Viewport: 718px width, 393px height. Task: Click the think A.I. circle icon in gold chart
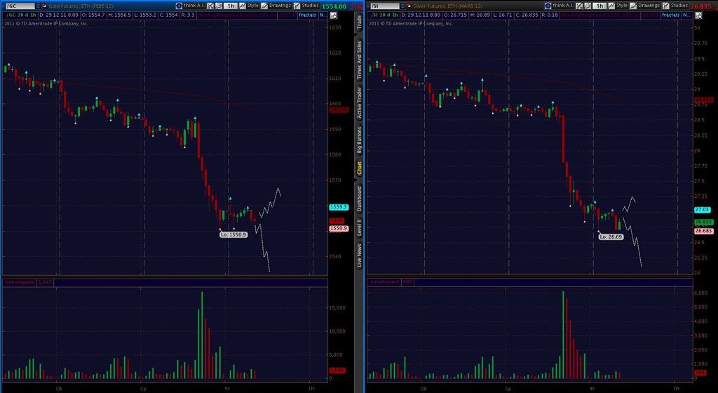click(179, 6)
